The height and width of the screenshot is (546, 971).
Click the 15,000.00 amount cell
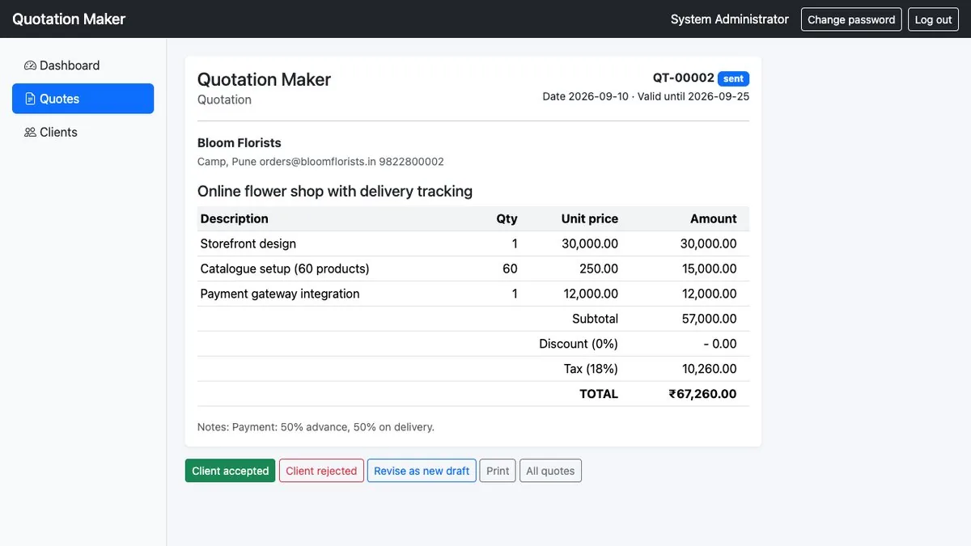click(x=708, y=269)
